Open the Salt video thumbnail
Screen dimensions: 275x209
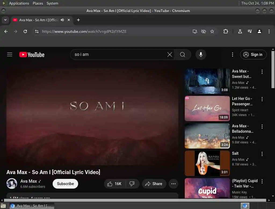point(207,163)
